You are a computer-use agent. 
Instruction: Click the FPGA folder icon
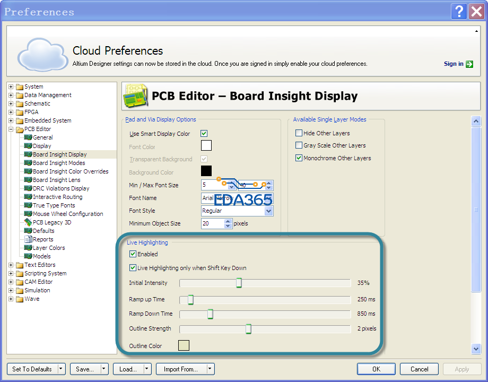tap(20, 112)
